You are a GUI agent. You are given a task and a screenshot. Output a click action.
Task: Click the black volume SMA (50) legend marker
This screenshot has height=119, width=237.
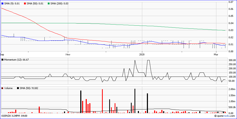click(x=18, y=88)
